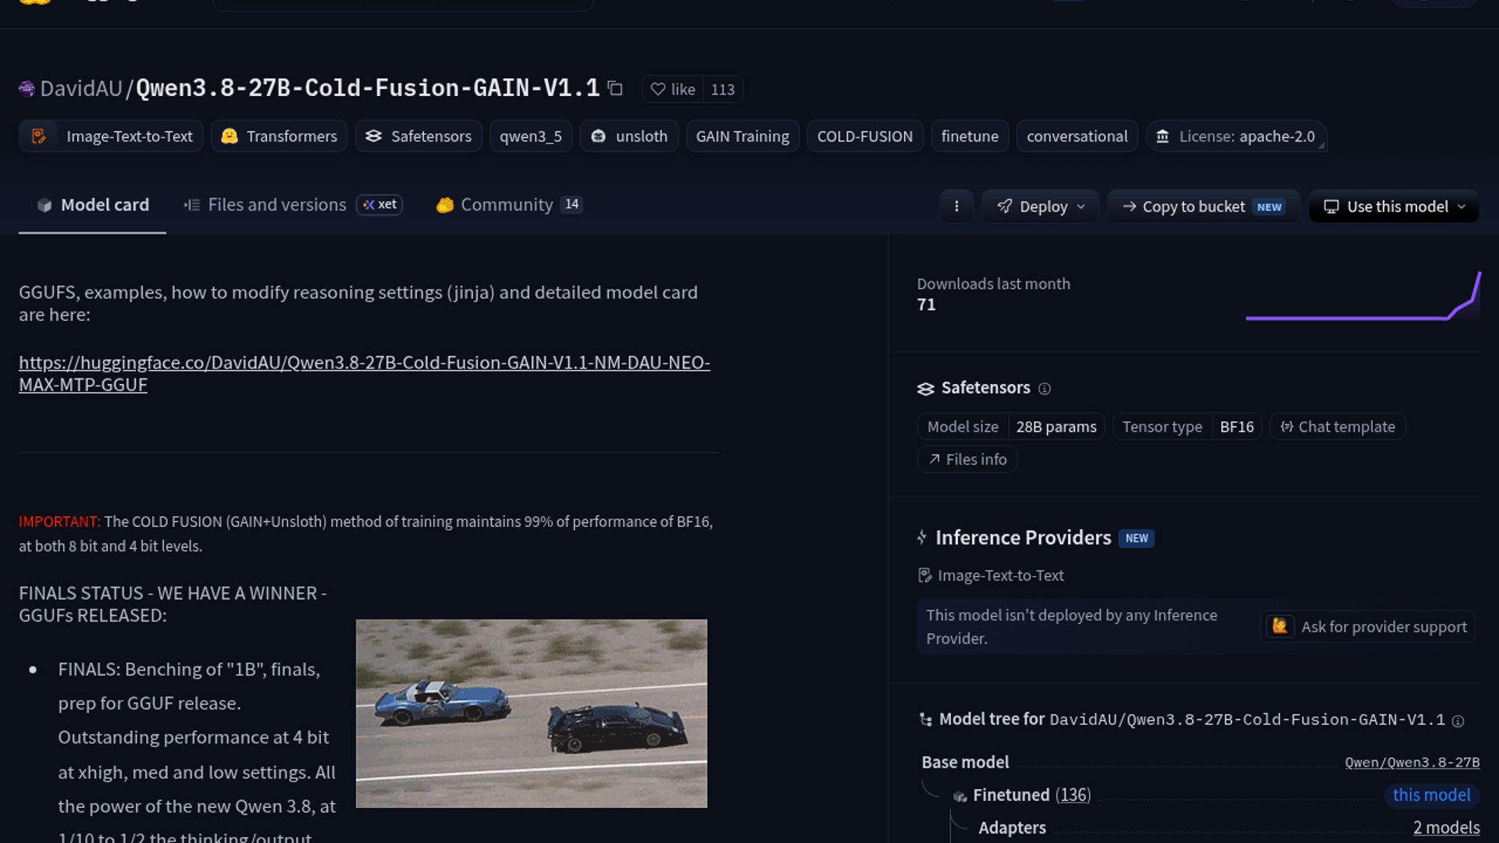Click the Community tab emoji icon
Image resolution: width=1499 pixels, height=843 pixels.
coord(445,205)
